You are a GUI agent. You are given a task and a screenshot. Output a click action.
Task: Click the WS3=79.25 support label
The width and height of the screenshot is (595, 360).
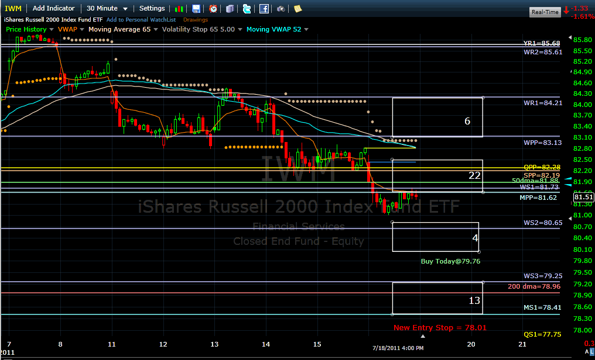[543, 276]
